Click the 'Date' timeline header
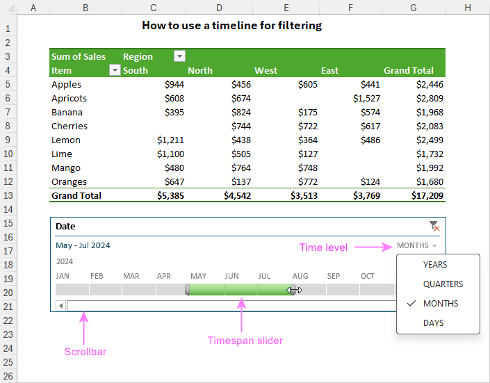The width and height of the screenshot is (490, 383). coord(65,226)
